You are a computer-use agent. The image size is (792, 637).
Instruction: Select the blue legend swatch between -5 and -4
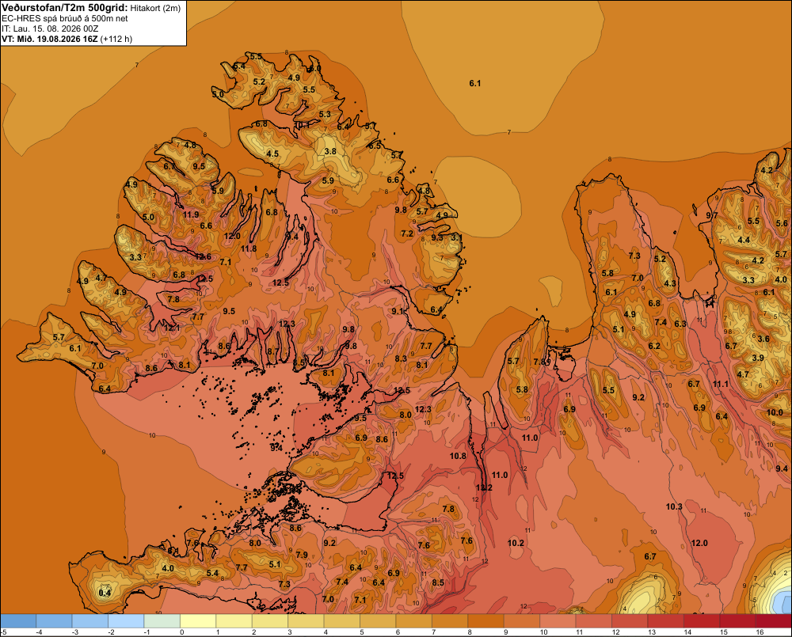(x=19, y=620)
